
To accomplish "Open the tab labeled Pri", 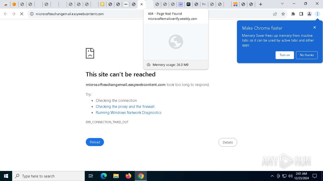I will click(x=204, y=4).
